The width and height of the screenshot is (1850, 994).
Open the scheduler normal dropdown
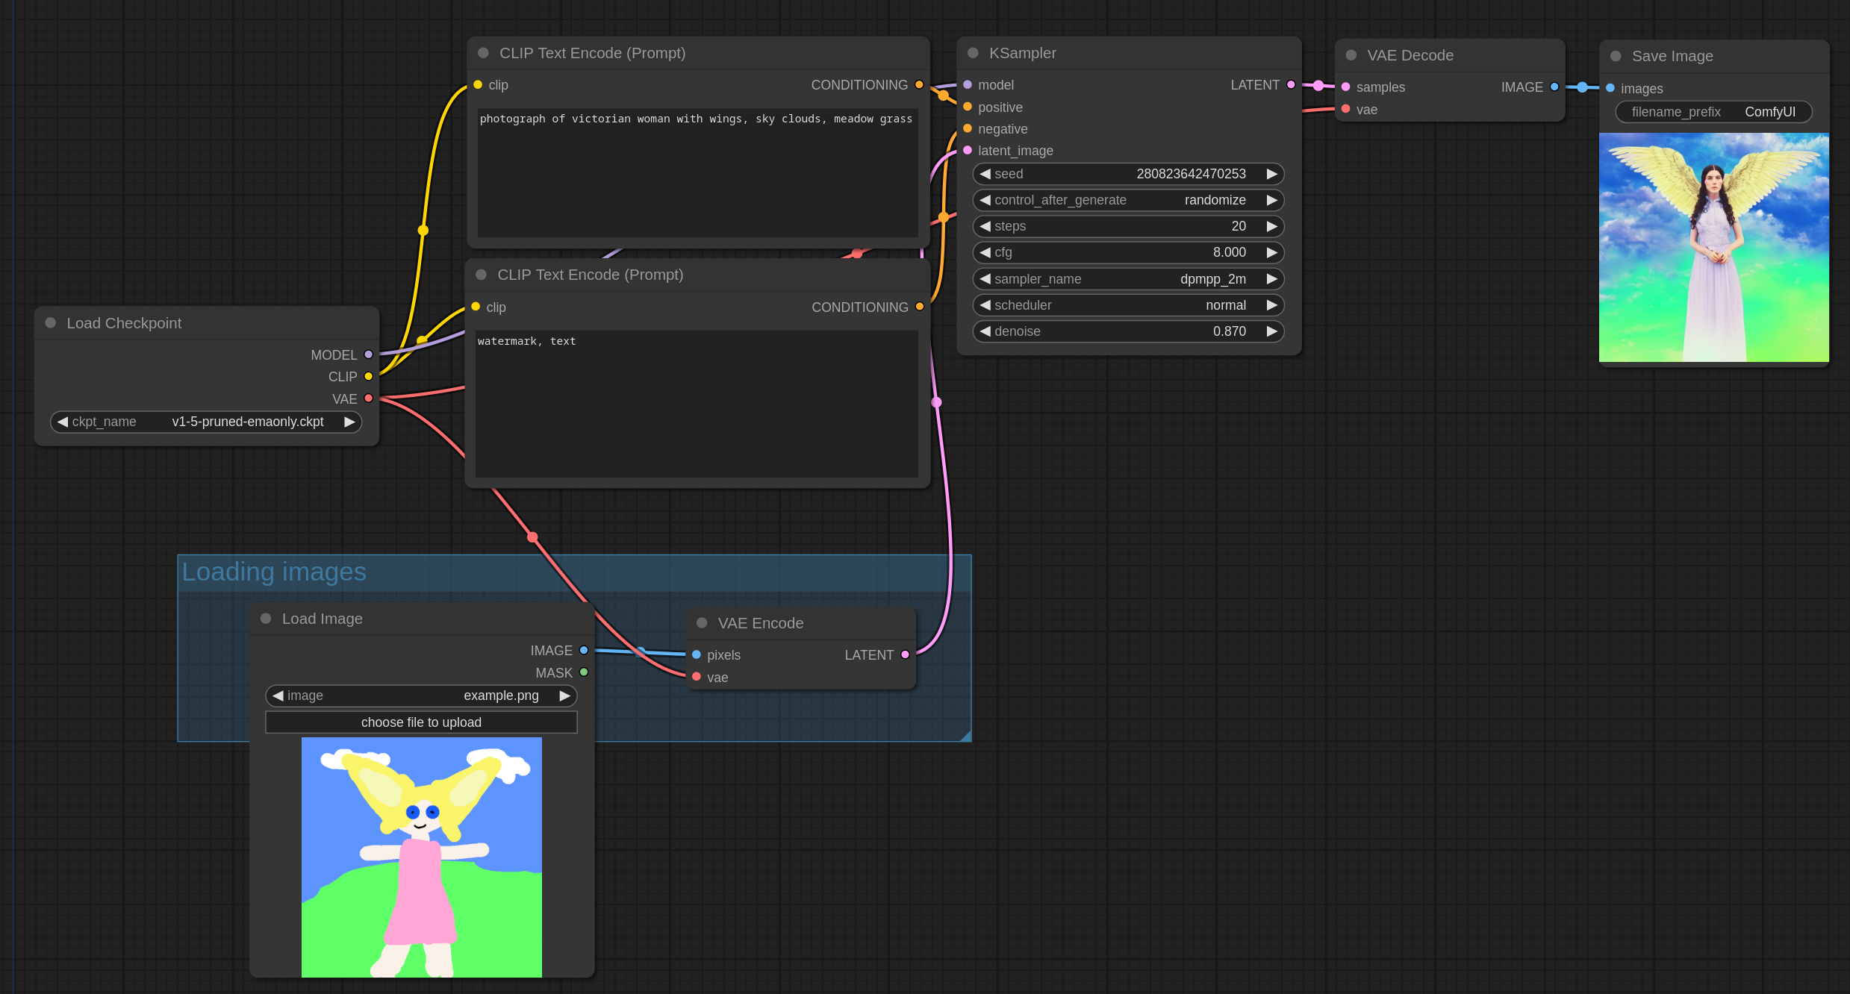pos(1123,304)
